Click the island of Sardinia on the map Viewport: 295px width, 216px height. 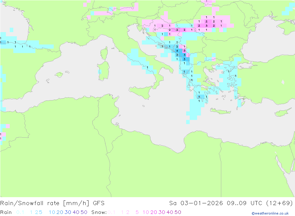click(103, 71)
